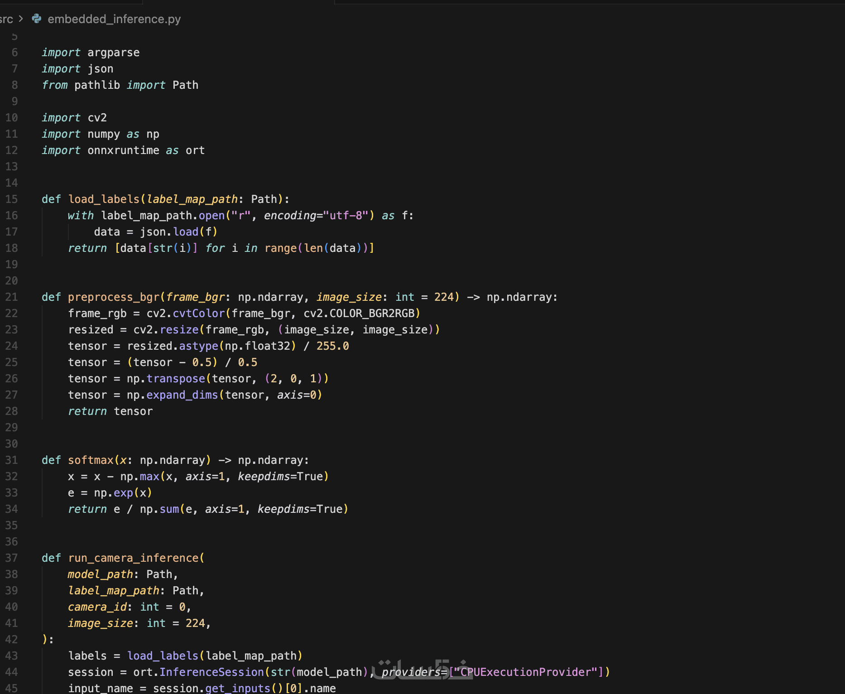
Task: Click the argparse import name
Action: (x=114, y=53)
